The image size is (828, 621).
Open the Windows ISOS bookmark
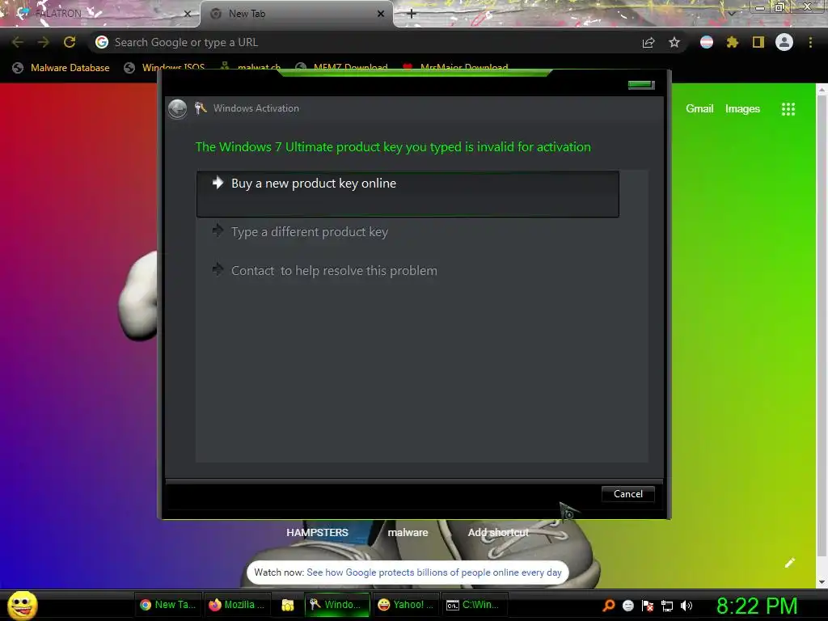click(x=164, y=68)
